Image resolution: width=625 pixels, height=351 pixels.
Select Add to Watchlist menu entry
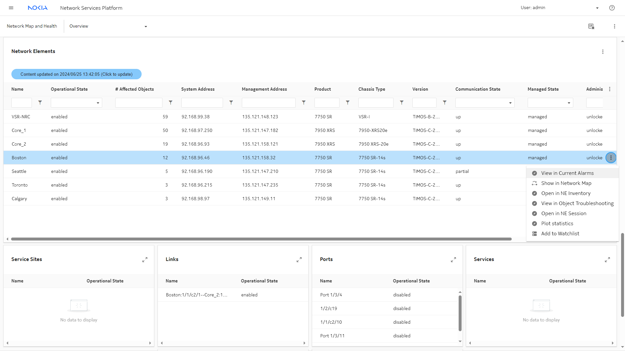tap(560, 234)
